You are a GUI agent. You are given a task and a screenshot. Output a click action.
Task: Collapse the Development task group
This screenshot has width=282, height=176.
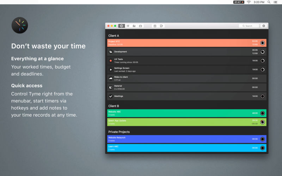(111, 52)
